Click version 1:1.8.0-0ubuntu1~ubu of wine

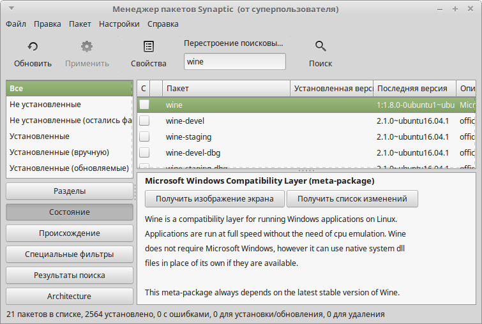point(416,105)
